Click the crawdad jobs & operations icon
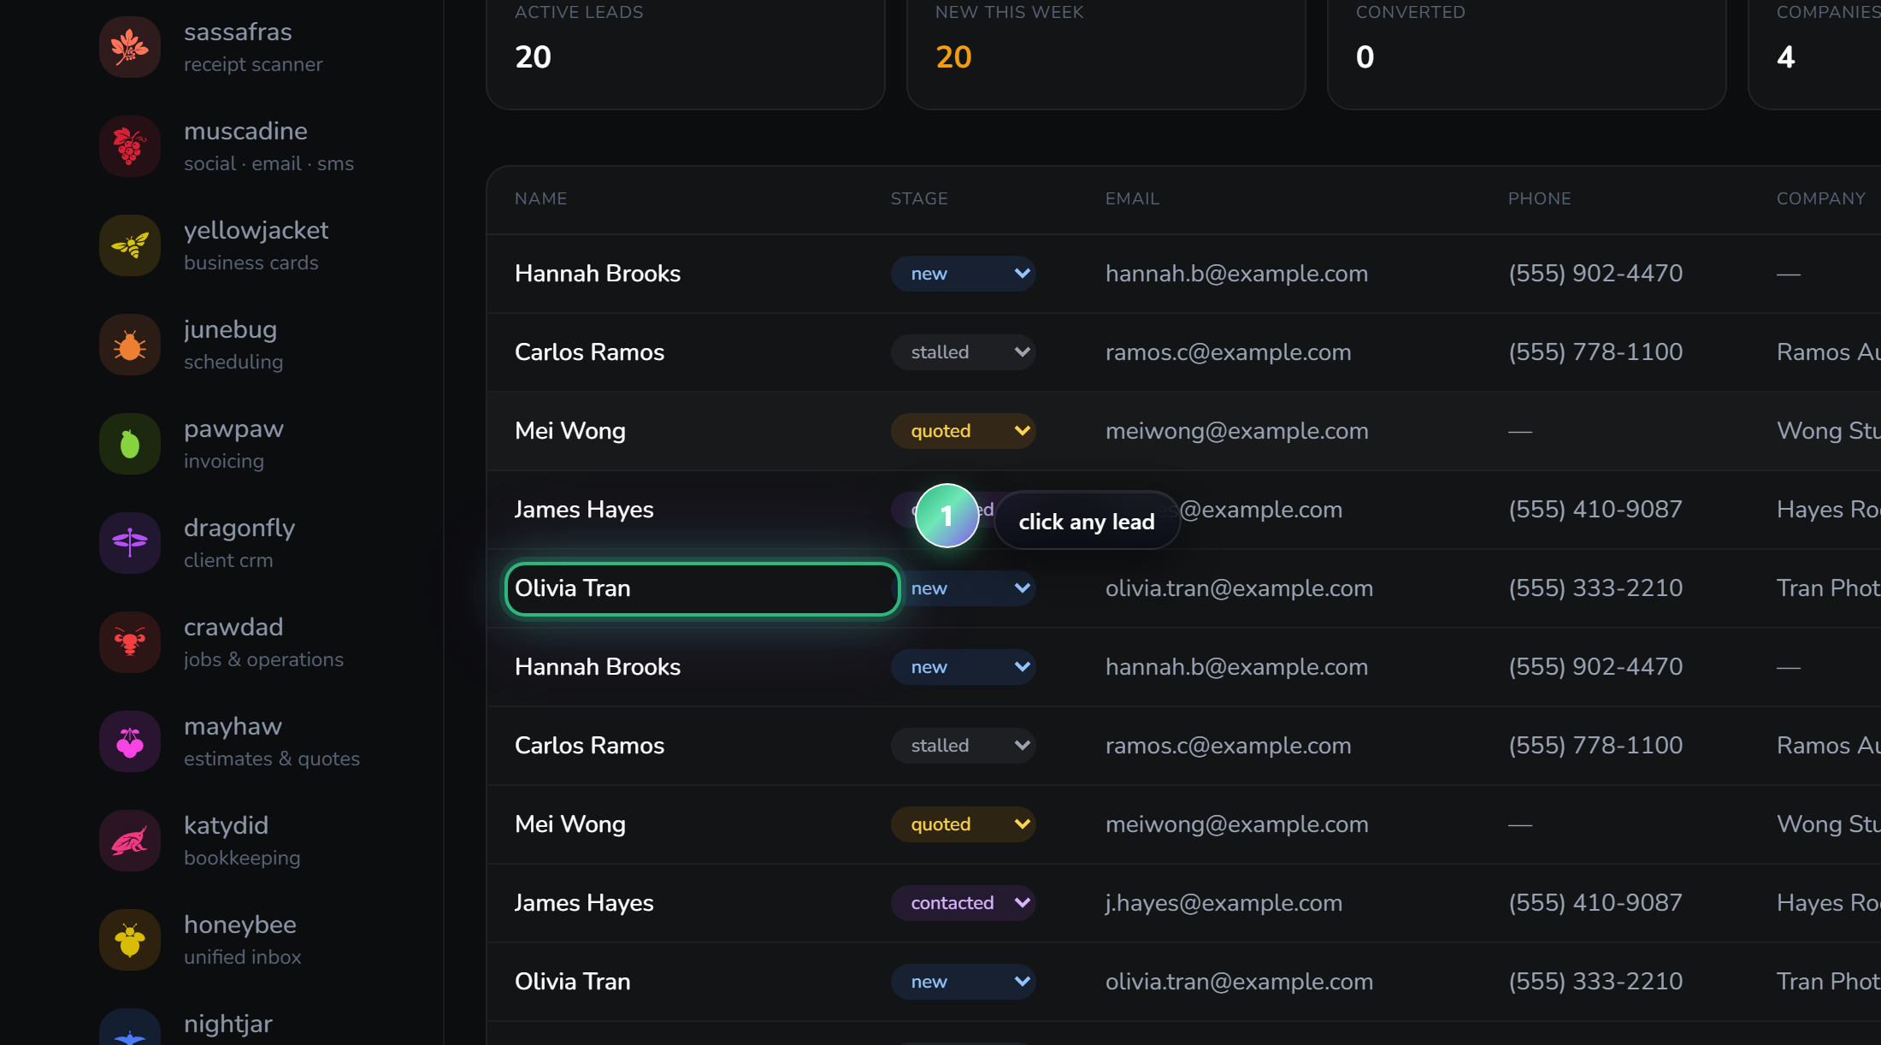Viewport: 1881px width, 1045px height. (x=130, y=642)
